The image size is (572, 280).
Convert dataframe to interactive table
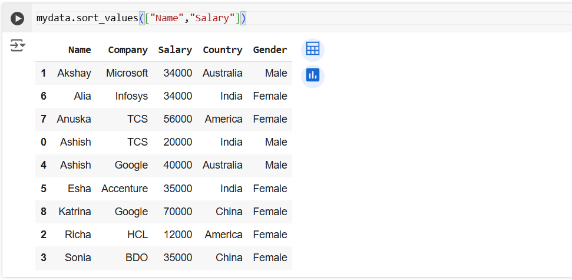pyautogui.click(x=312, y=50)
